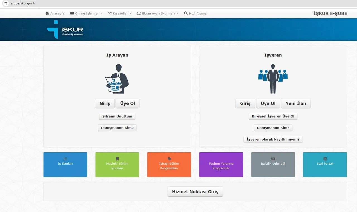Click the İşveren businessman group illustration
This screenshot has height=212, width=357.
click(x=273, y=79)
